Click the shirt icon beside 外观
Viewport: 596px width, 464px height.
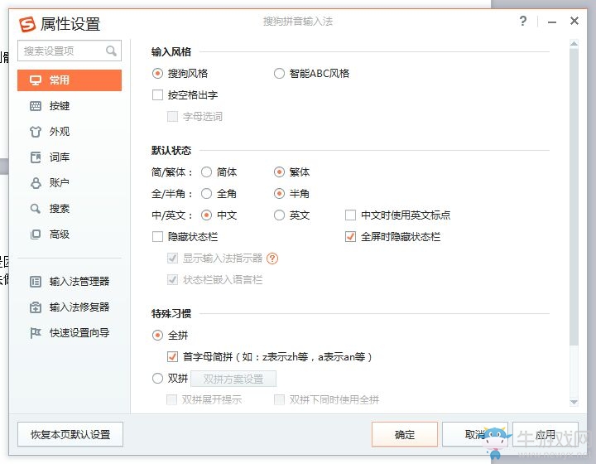36,132
